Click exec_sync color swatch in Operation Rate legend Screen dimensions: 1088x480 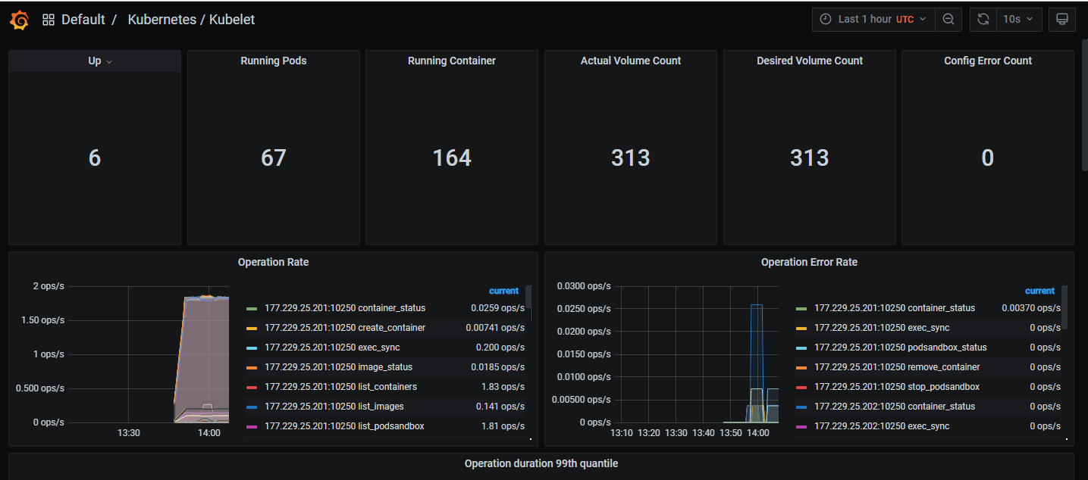[252, 348]
